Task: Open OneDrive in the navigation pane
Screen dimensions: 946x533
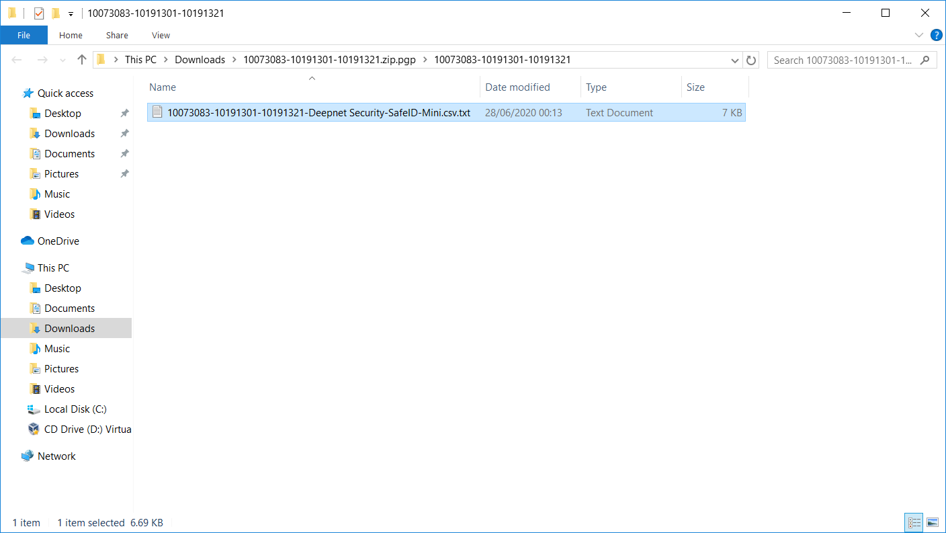Action: click(58, 241)
